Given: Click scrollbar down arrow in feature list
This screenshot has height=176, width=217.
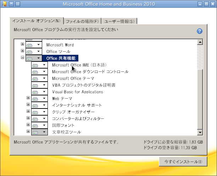Looking at the screenshot, I should (x=200, y=133).
